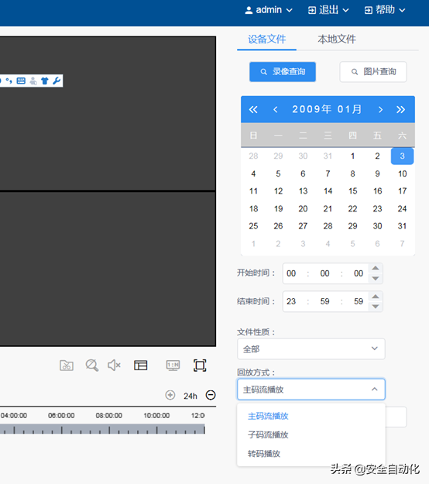The image size is (429, 484).
Task: Unmute audio with the speaker icon
Action: coord(114,366)
